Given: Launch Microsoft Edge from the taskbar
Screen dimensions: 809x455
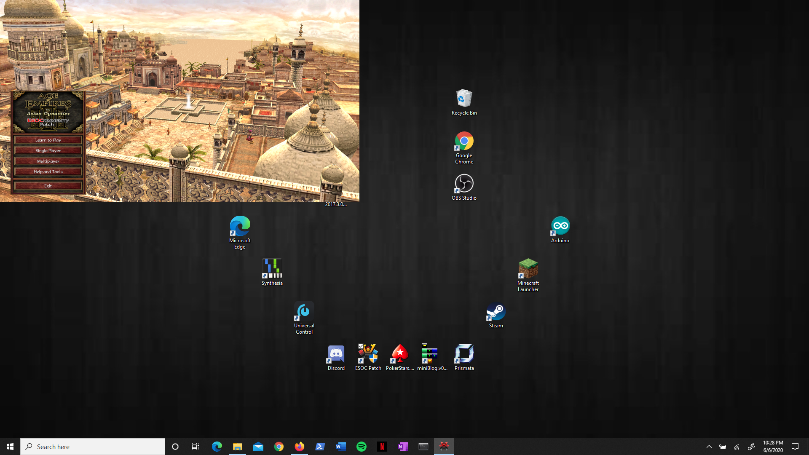Looking at the screenshot, I should 217,447.
